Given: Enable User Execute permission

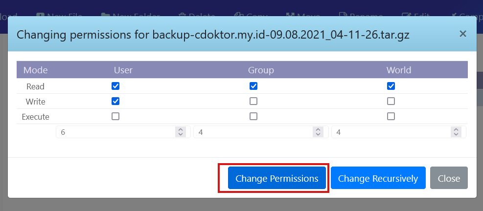Looking at the screenshot, I should pyautogui.click(x=115, y=117).
